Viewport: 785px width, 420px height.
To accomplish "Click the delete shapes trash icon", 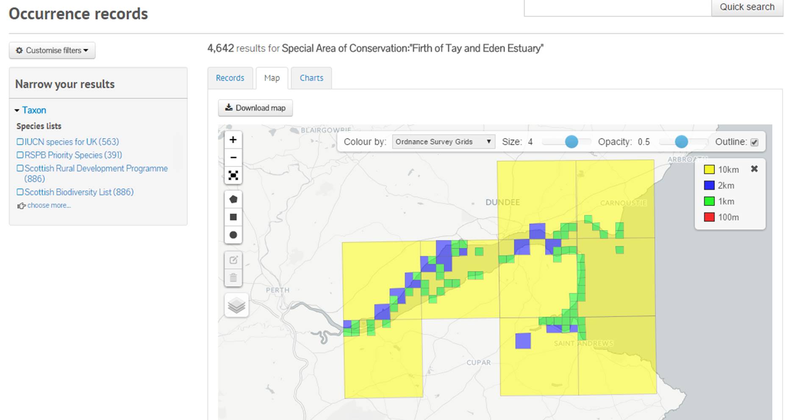I will (233, 278).
